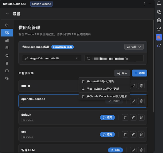
Task: Open the chat bubbles community sidebar icon
Action: click(7, 78)
